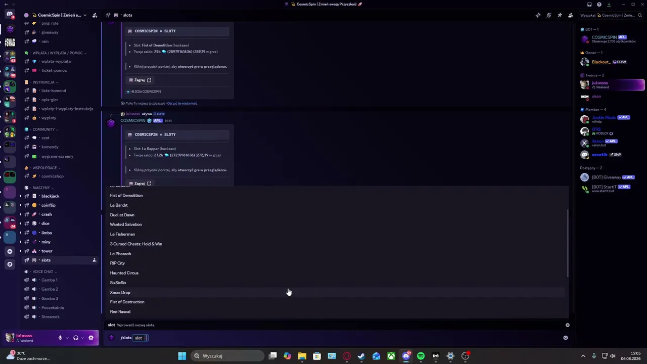Click the slot list scrollbar
Screen dimensions: 647x364
point(568,244)
